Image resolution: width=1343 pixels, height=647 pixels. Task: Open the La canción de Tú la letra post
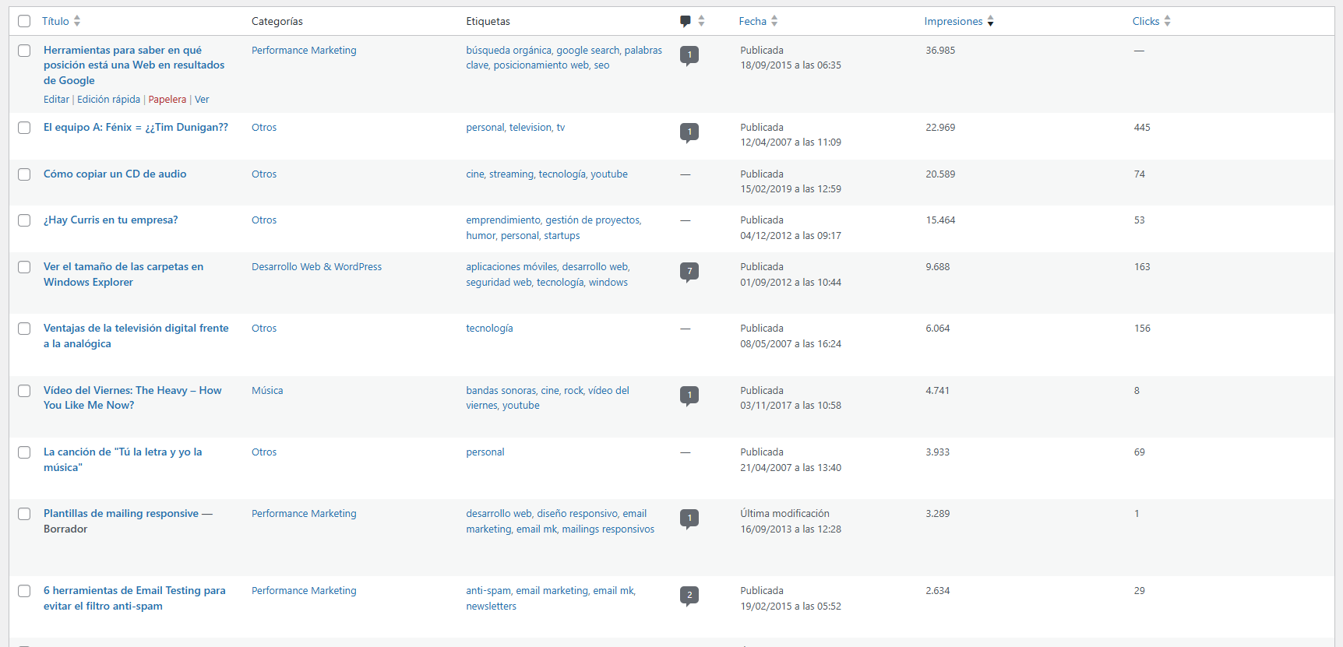tap(123, 459)
